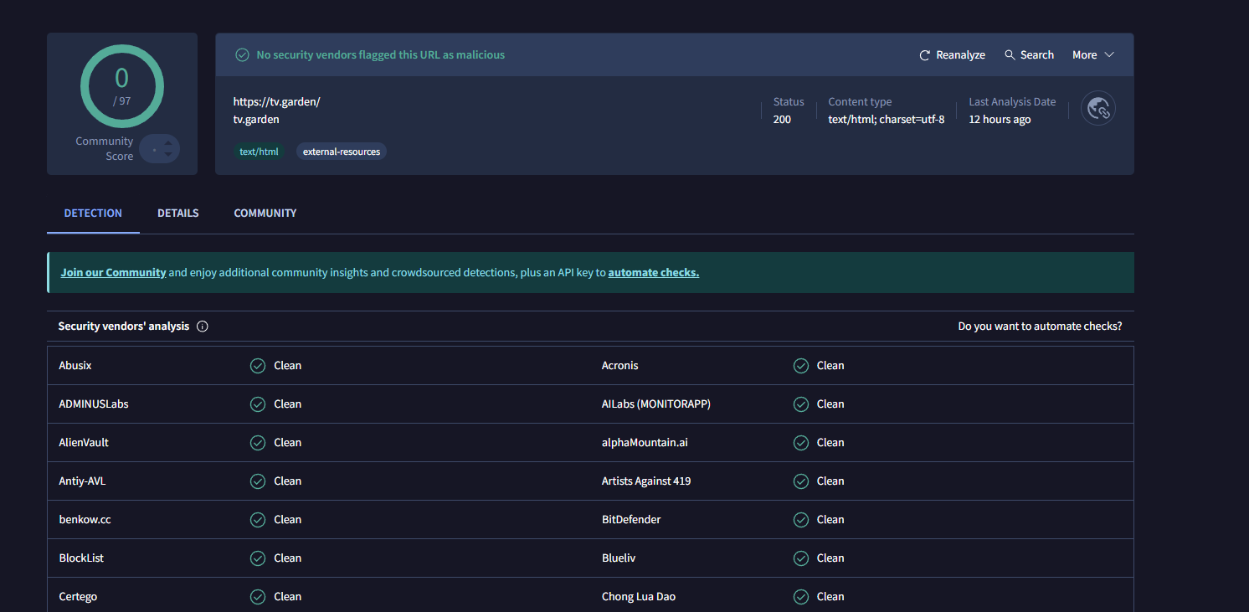
Task: Click the Community Score label
Action: [x=105, y=149]
